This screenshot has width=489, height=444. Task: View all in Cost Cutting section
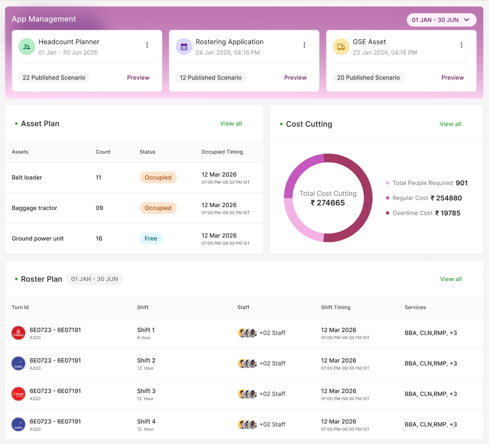(450, 124)
